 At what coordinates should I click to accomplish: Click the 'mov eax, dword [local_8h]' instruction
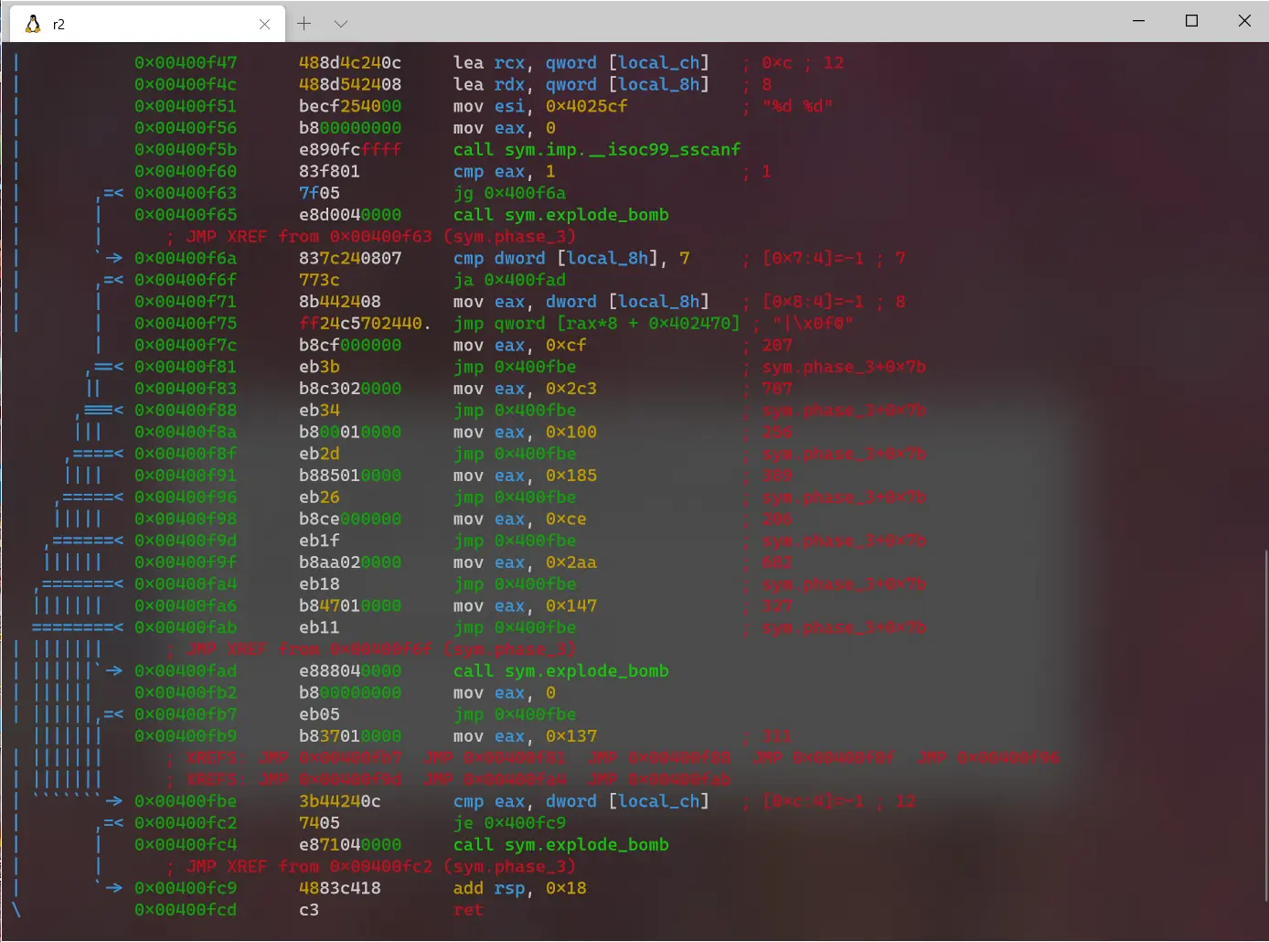tap(581, 302)
